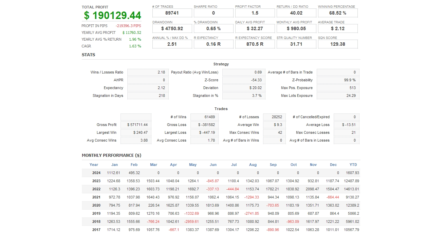The width and height of the screenshot is (426, 232).
Task: Select the Average Trade value $ 2.12
Action: (x=338, y=29)
